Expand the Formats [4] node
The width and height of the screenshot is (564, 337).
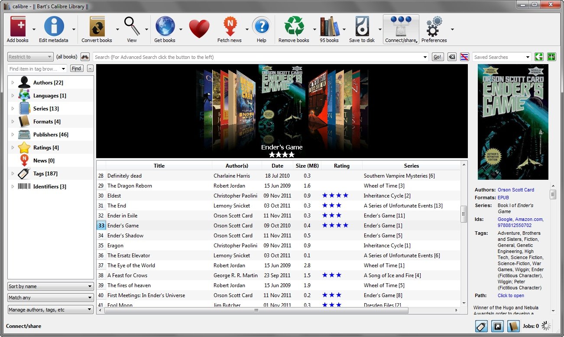click(x=13, y=121)
